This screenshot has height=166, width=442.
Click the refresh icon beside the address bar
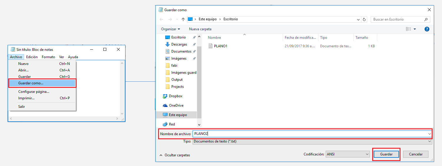[x=364, y=19]
